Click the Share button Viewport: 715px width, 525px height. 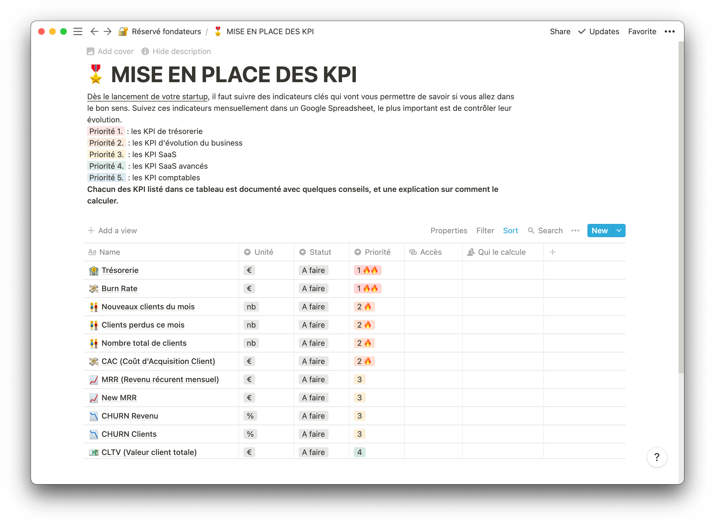[x=560, y=31]
